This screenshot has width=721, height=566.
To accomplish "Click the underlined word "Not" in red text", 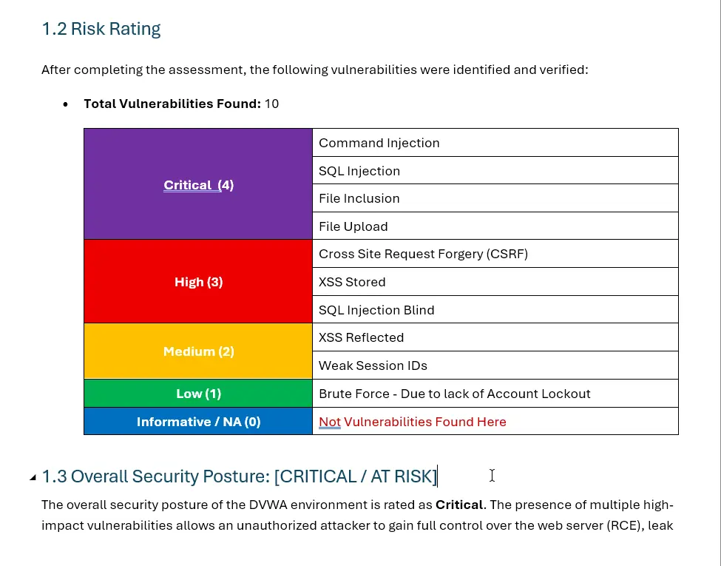I will pyautogui.click(x=330, y=422).
